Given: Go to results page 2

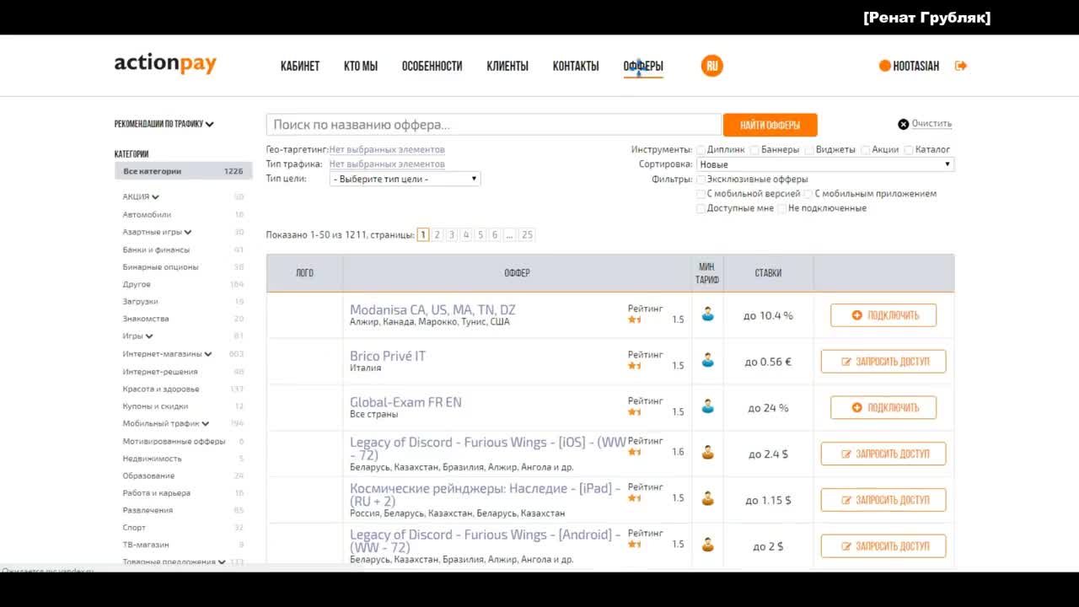Looking at the screenshot, I should point(437,235).
